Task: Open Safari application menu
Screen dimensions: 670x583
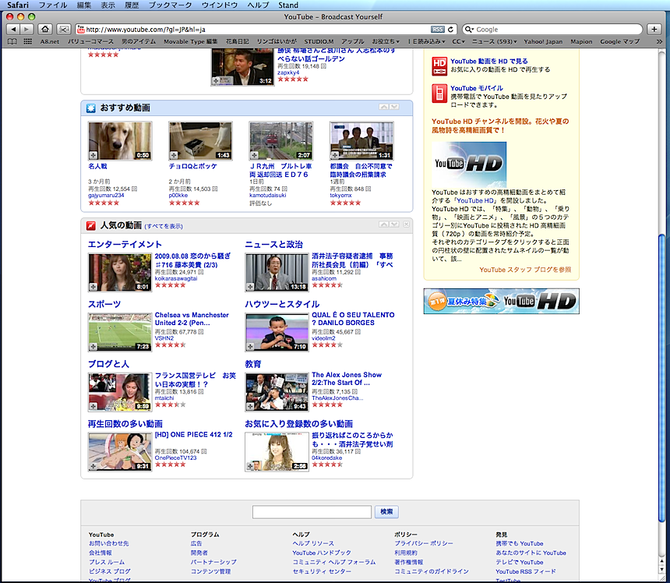Action: (x=17, y=5)
